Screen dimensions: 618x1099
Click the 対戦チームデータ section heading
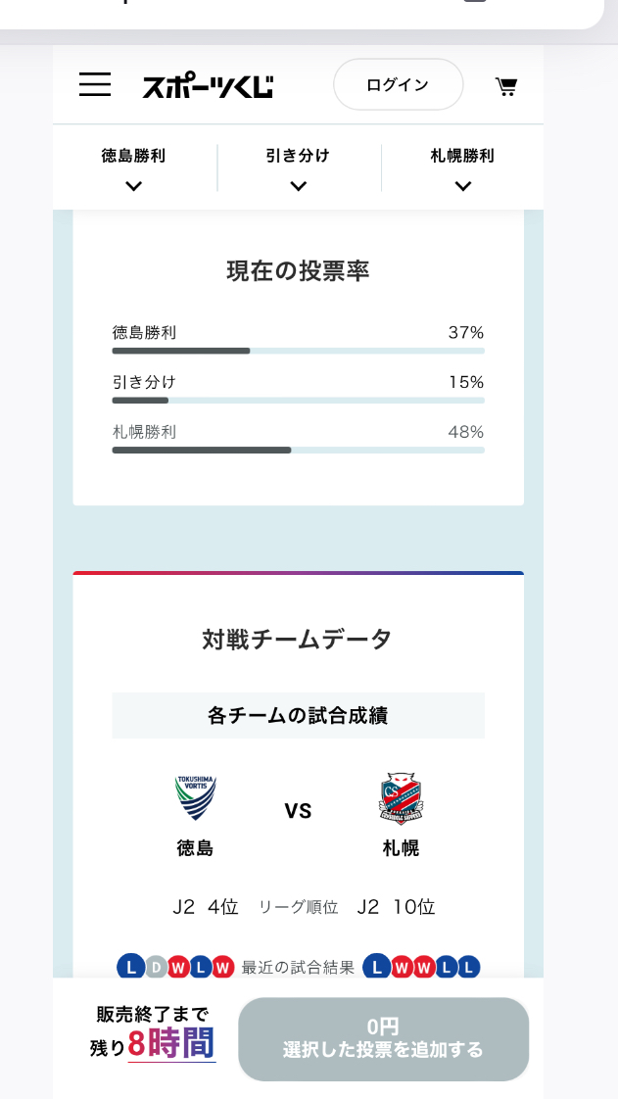click(298, 640)
